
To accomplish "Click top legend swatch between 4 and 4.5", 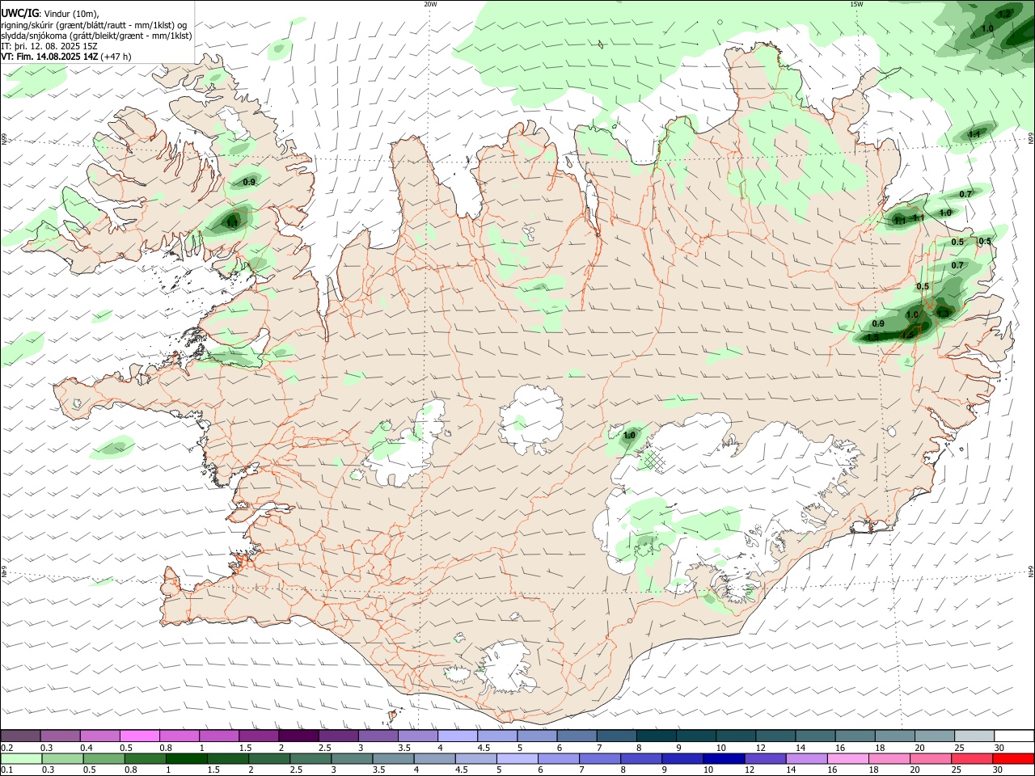I will pyautogui.click(x=457, y=736).
